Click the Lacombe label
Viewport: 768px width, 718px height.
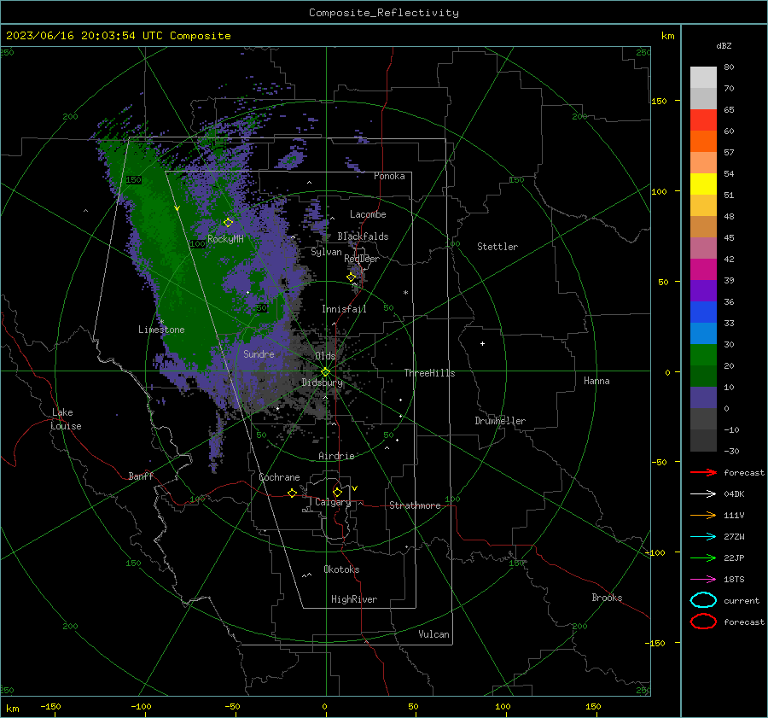coord(368,214)
